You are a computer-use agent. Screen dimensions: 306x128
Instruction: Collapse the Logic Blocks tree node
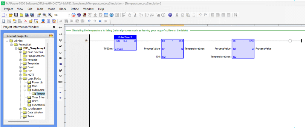20,79
